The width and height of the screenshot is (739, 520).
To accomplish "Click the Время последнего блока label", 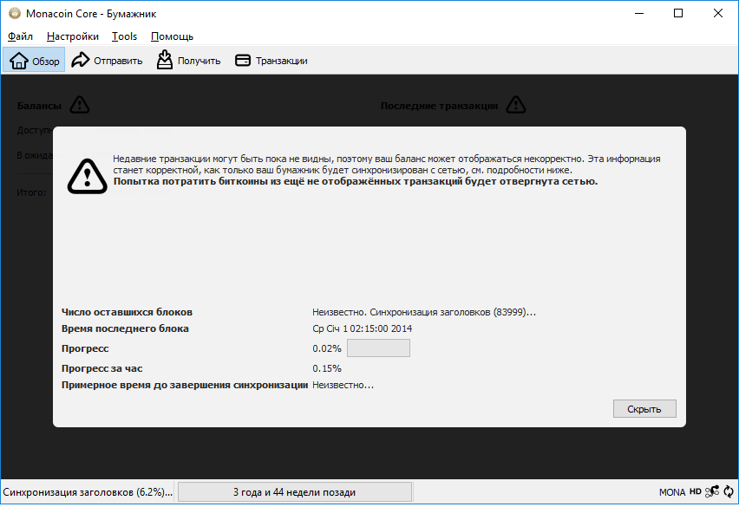I will coord(125,328).
